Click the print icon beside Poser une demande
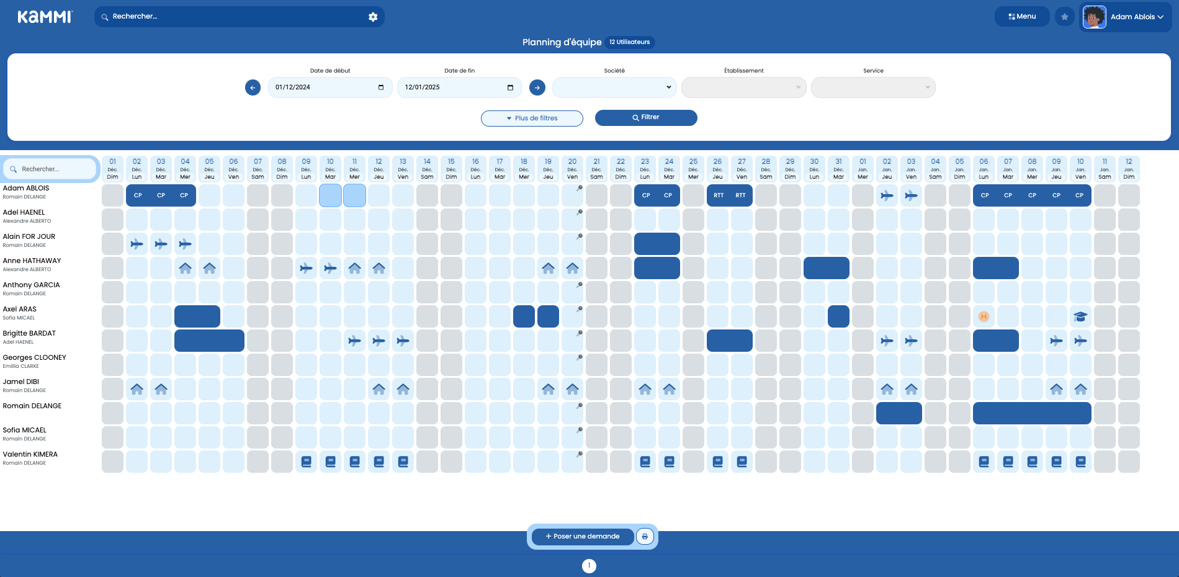The width and height of the screenshot is (1179, 577). point(645,537)
